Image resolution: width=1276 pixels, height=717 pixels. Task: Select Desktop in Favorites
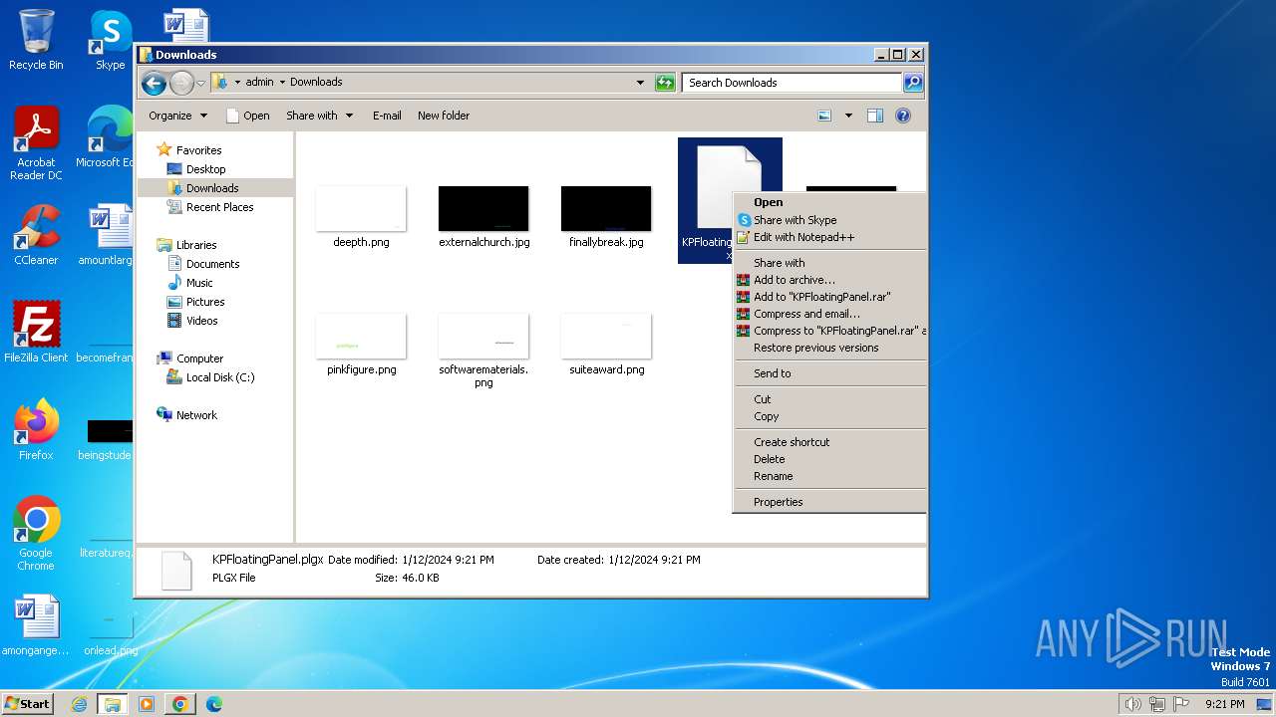pyautogui.click(x=205, y=169)
